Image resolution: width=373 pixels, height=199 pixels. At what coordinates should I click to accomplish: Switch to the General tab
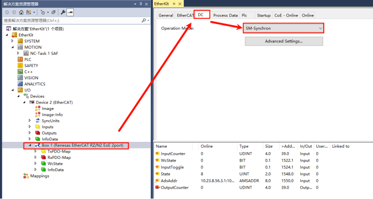(x=166, y=15)
